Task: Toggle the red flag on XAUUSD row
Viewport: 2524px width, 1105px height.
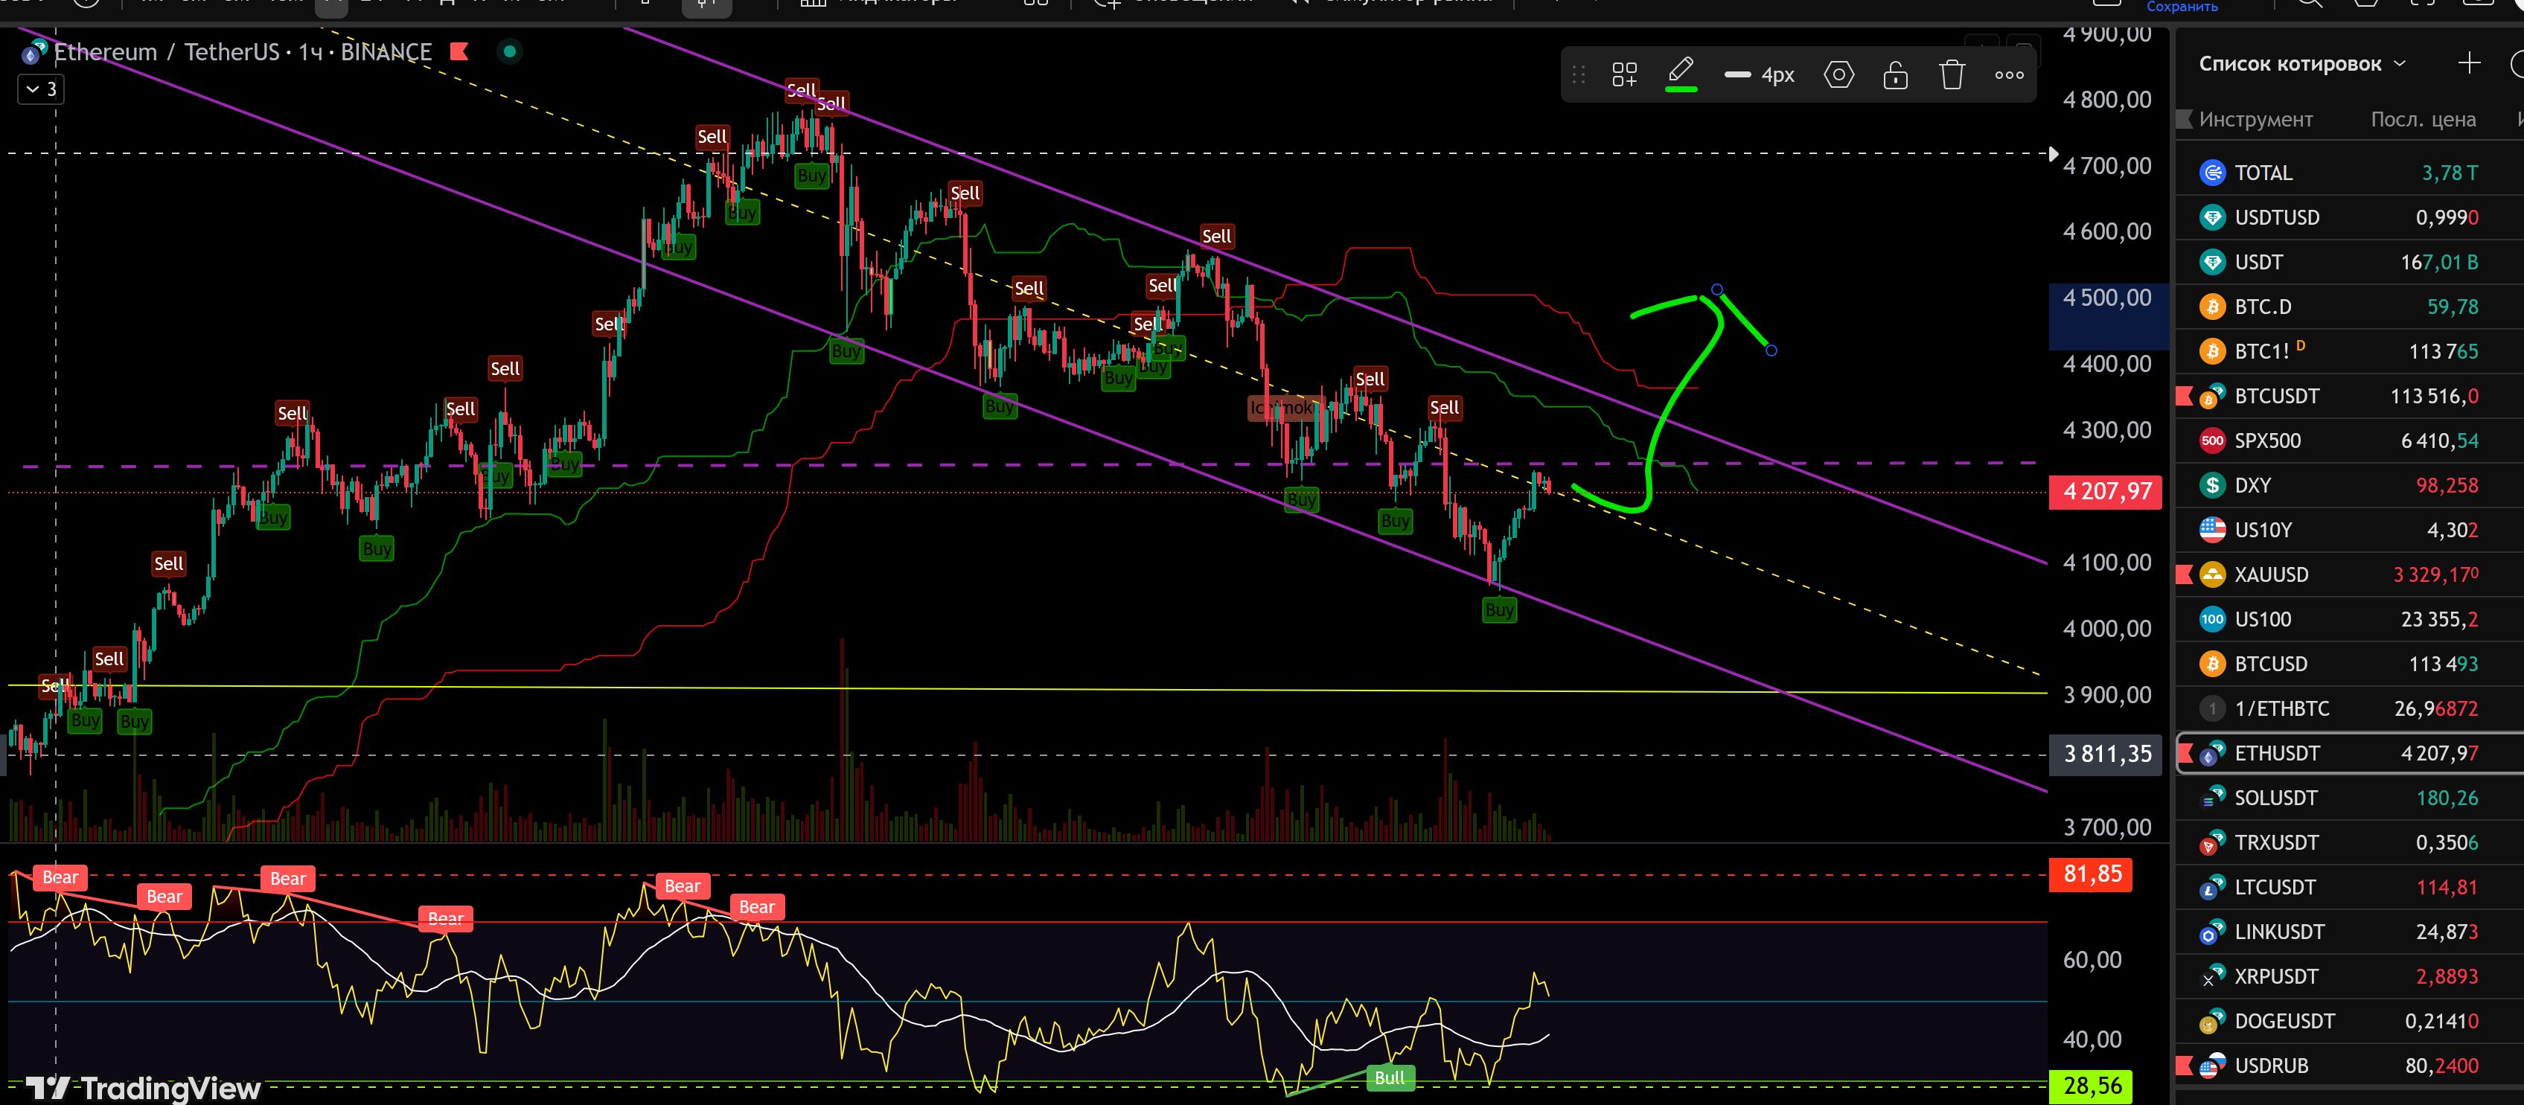Action: coord(2184,574)
